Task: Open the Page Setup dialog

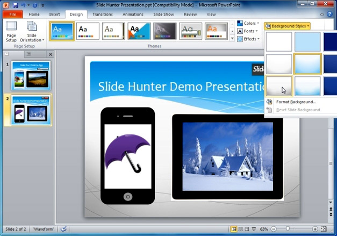Action: pyautogui.click(x=11, y=32)
